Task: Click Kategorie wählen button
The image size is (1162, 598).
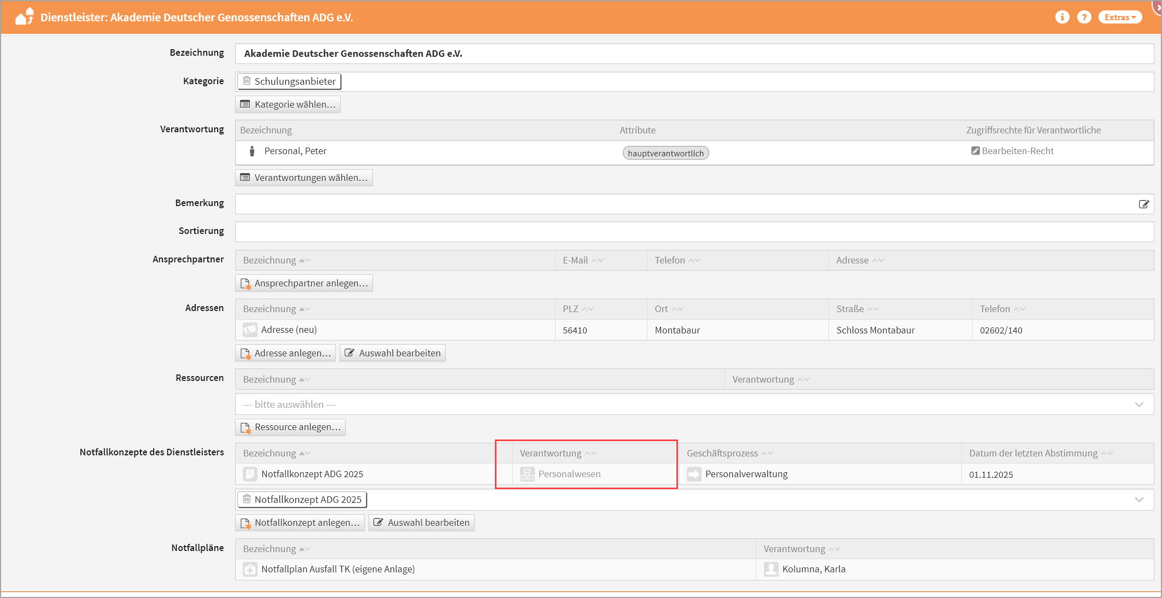Action: pyautogui.click(x=288, y=104)
